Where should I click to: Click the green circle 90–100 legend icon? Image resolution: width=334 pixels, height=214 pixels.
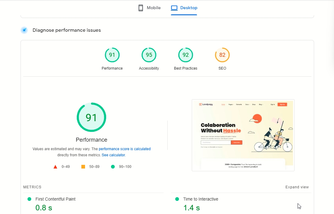click(x=113, y=167)
